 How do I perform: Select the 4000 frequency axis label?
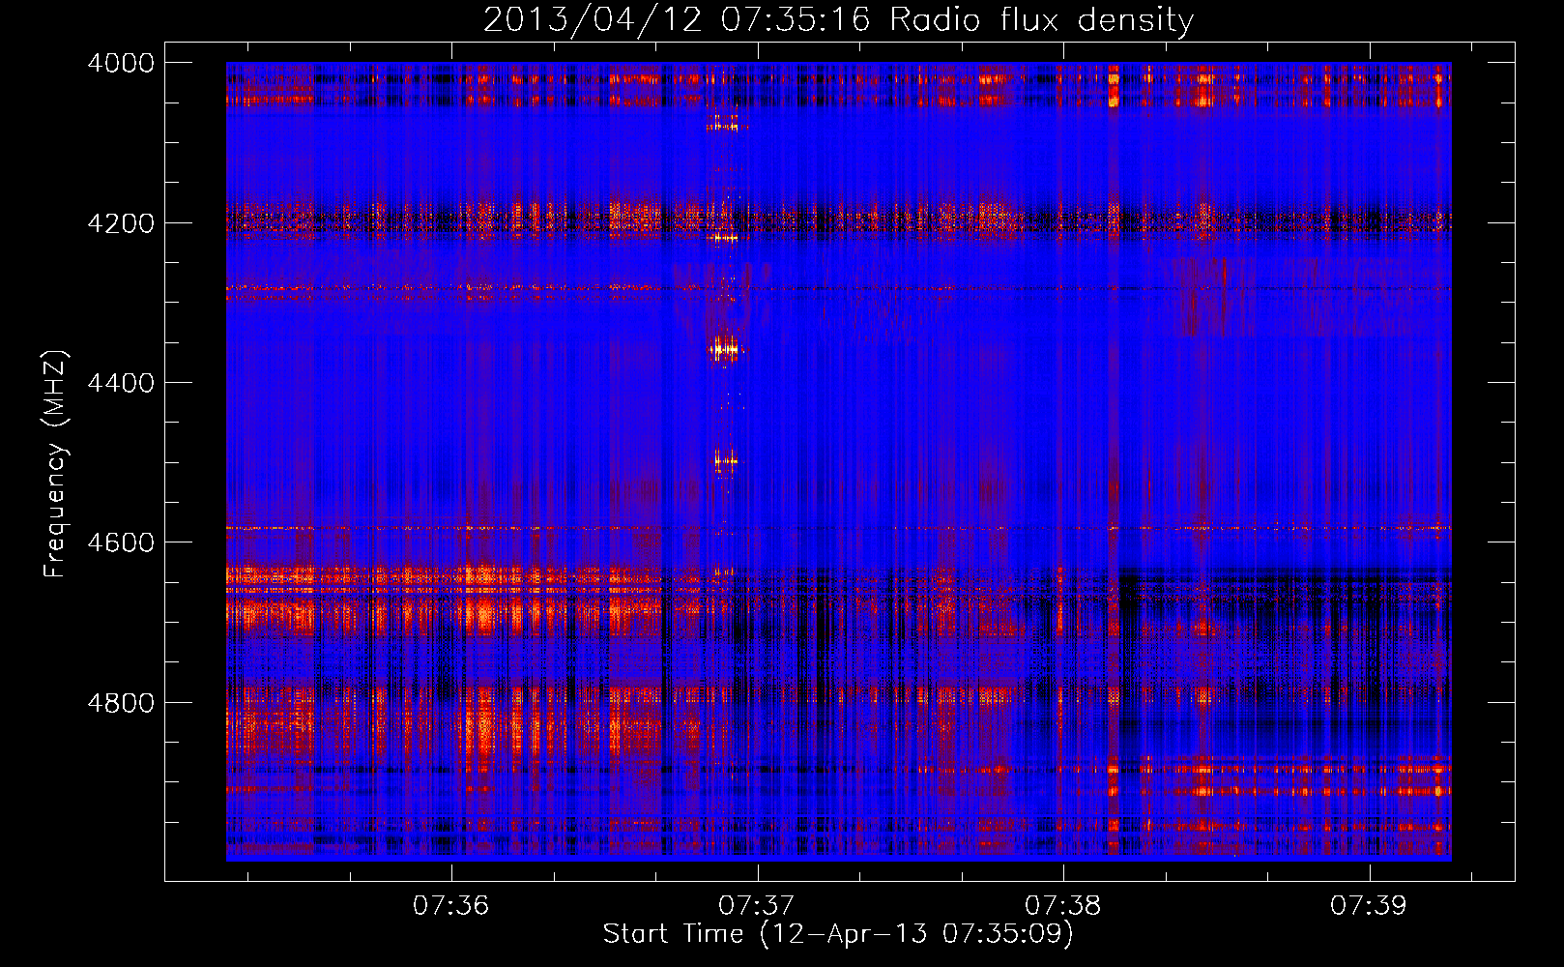click(x=121, y=63)
